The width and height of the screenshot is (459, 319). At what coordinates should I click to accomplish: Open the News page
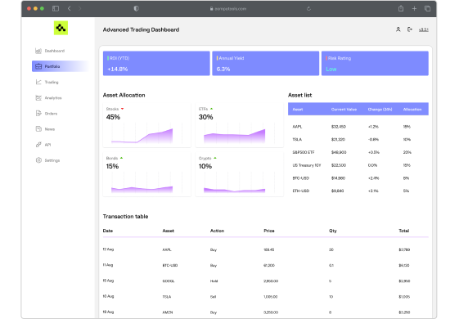[50, 129]
